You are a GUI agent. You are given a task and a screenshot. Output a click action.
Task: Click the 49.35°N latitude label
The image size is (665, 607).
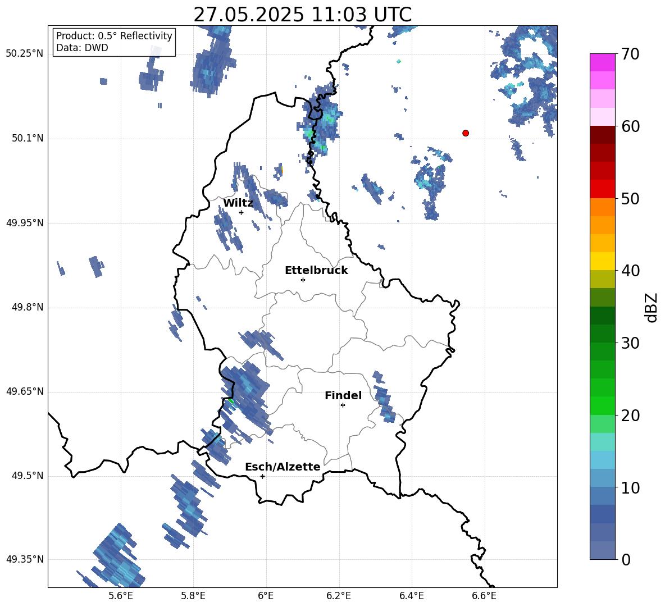[x=25, y=559]
